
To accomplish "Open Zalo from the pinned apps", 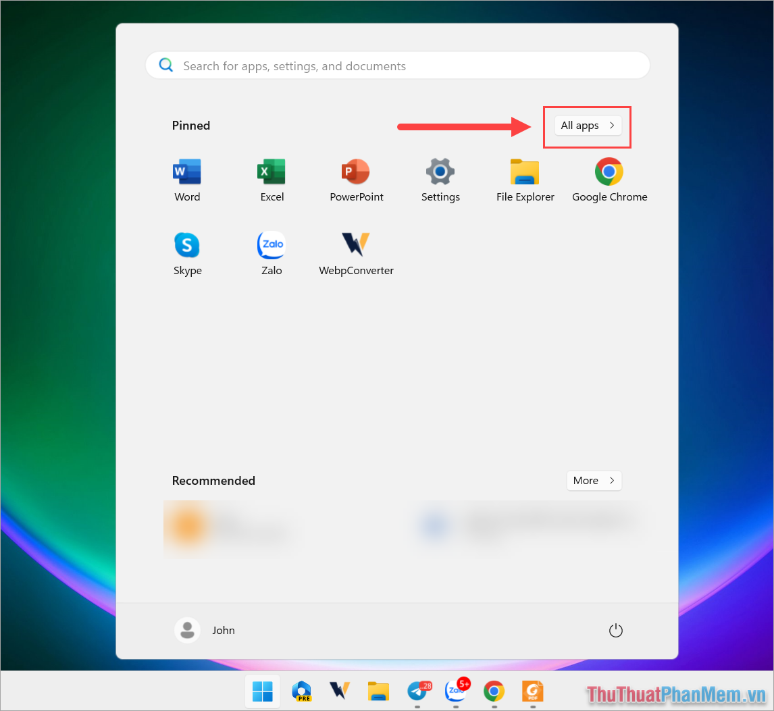I will pos(272,253).
